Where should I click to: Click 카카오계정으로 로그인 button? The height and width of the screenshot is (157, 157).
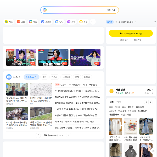click(131, 33)
